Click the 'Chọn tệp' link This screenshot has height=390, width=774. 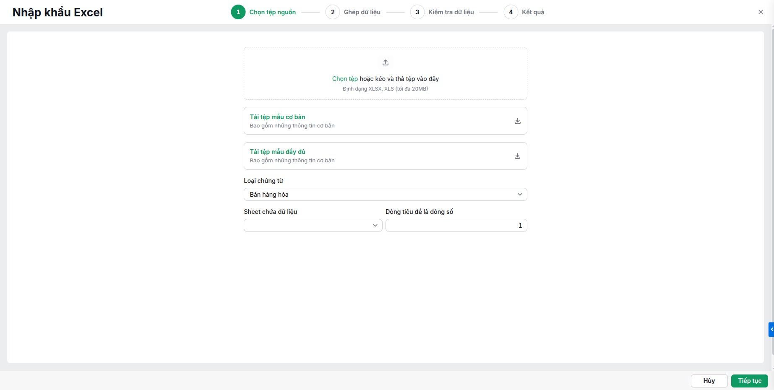[345, 79]
